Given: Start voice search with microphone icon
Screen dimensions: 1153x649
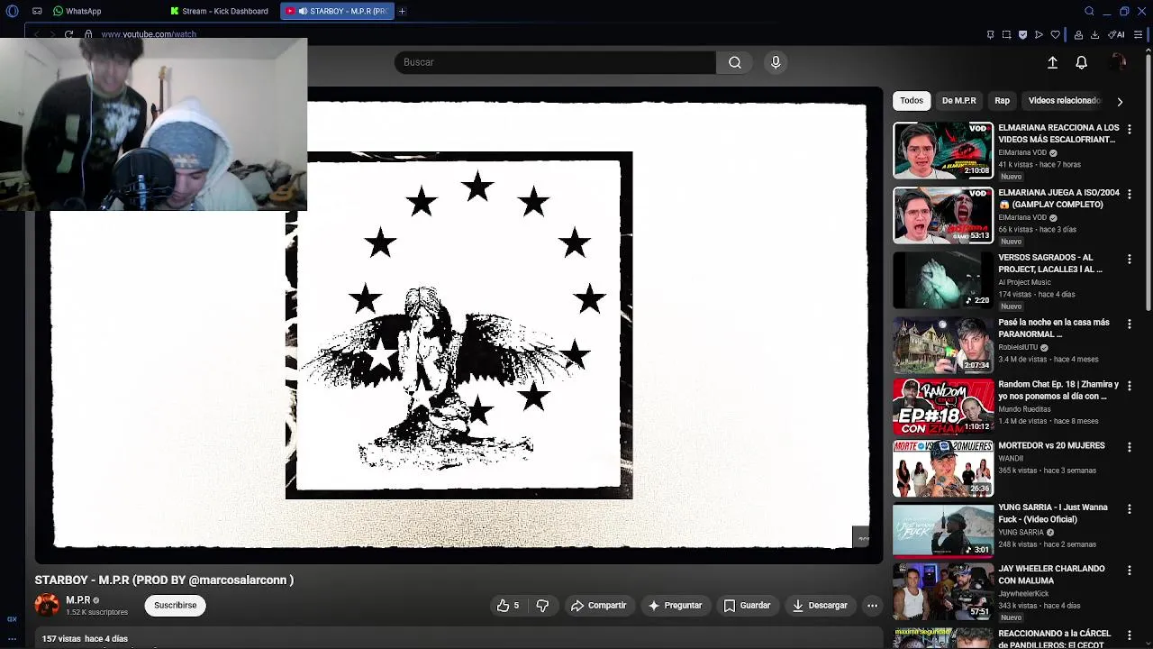Looking at the screenshot, I should coord(776,62).
